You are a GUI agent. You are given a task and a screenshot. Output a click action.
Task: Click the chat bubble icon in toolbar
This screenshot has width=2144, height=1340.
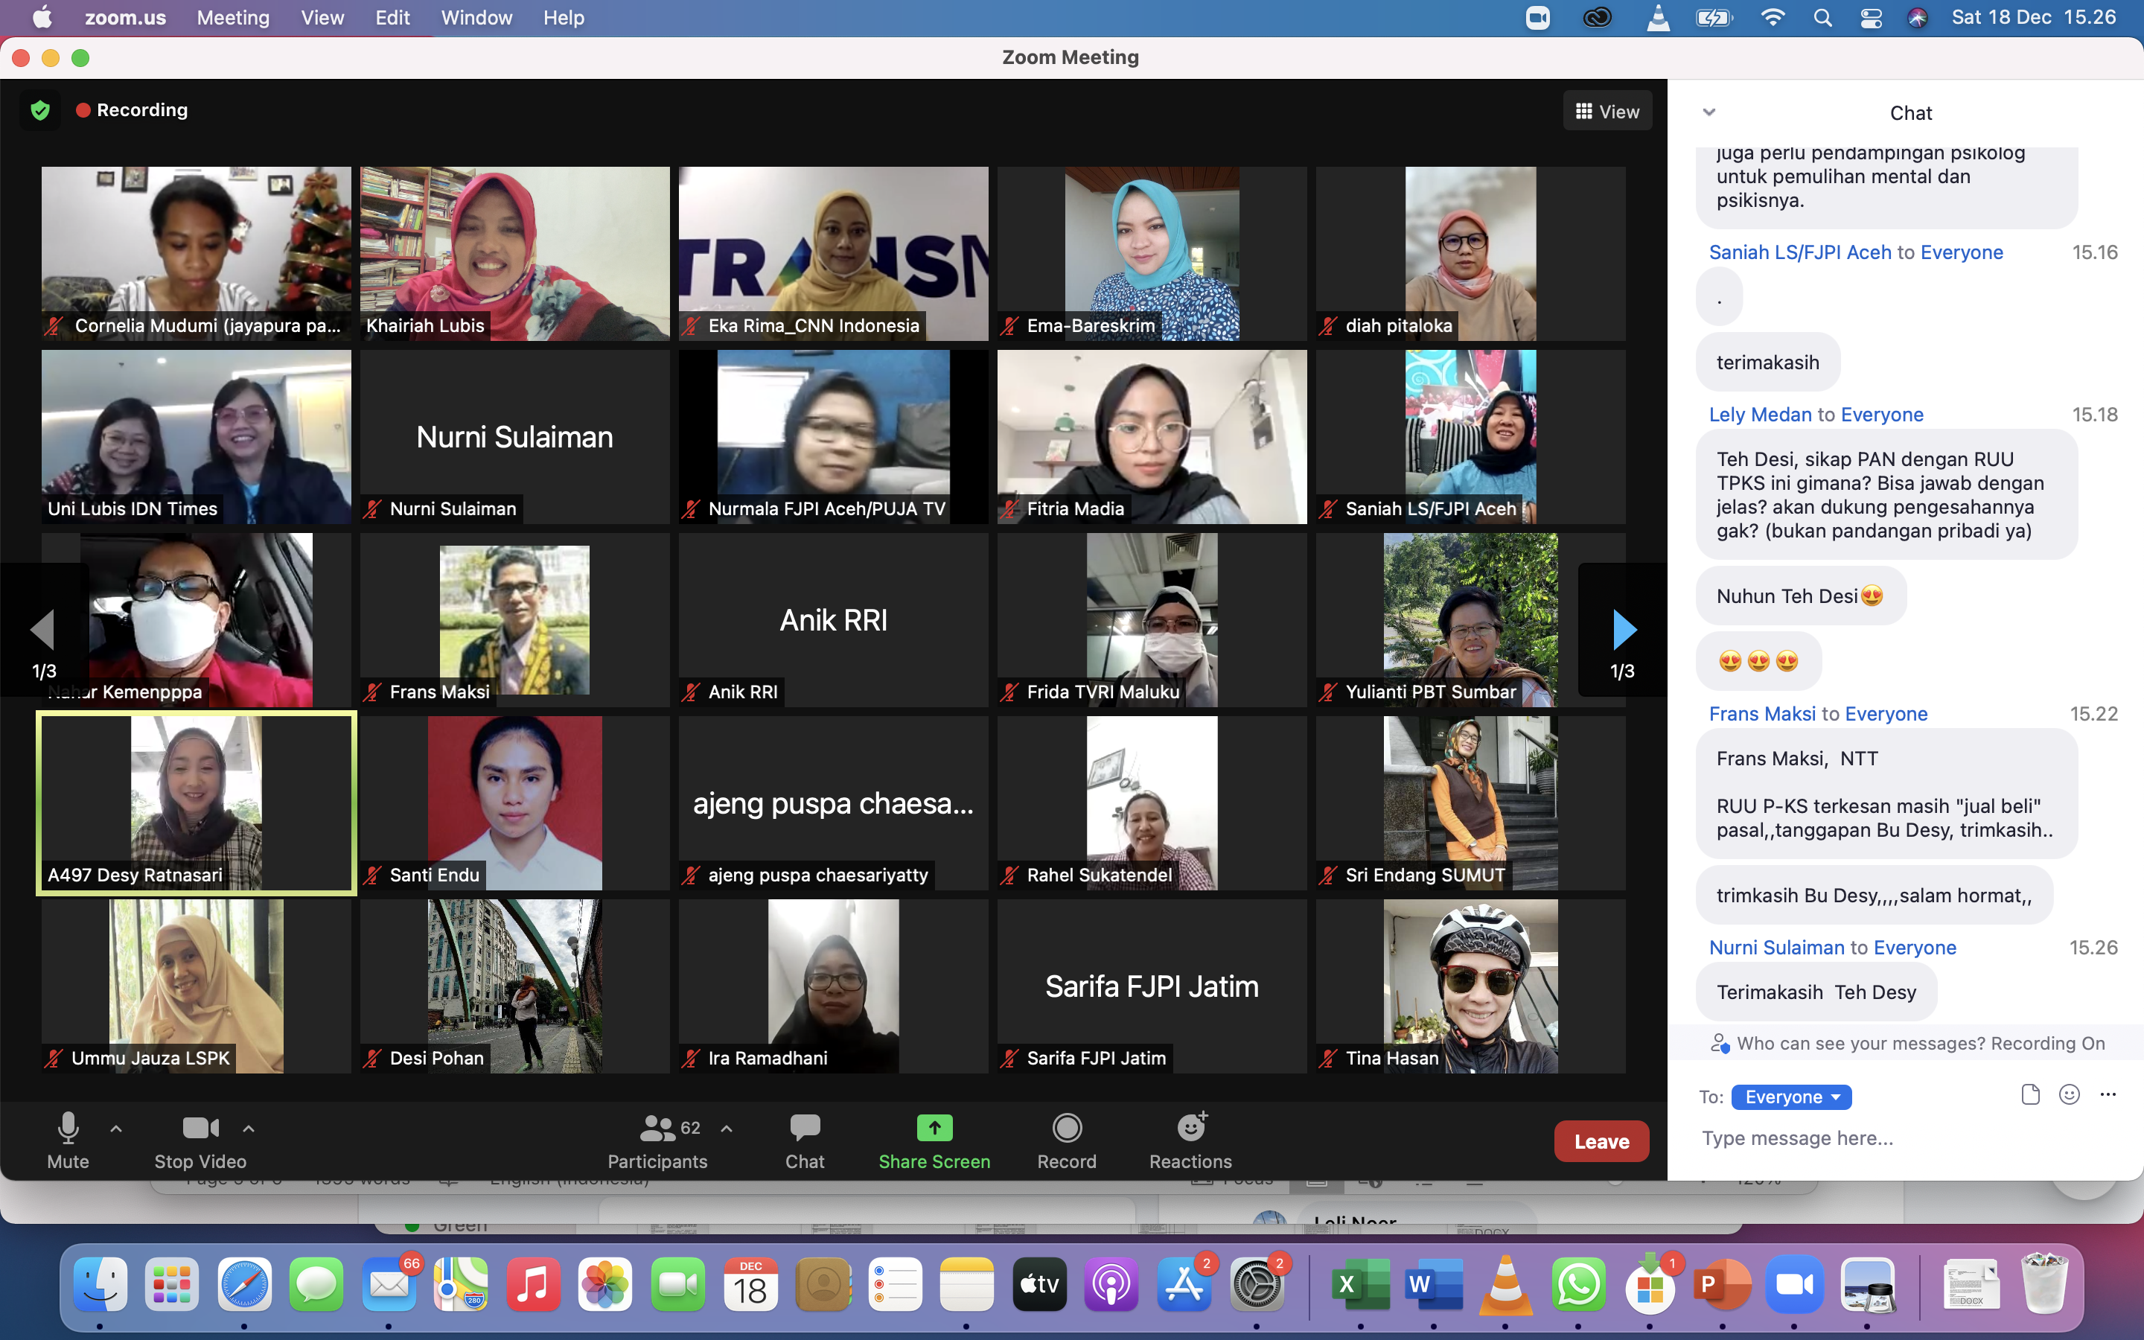click(805, 1128)
